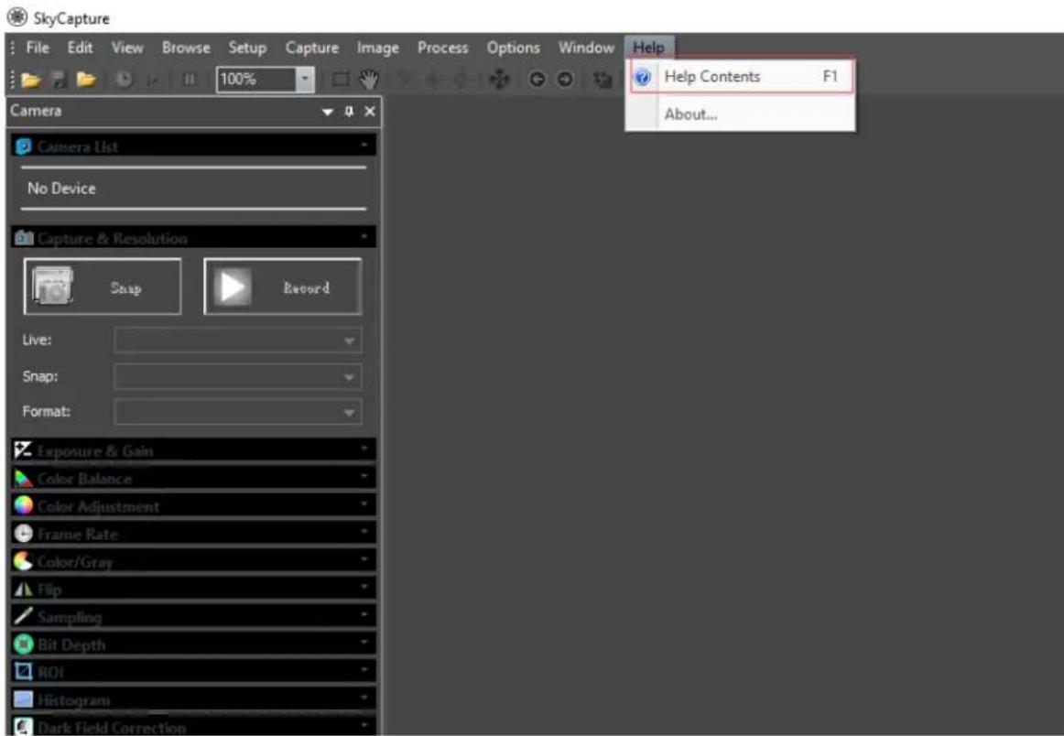1064x736 pixels.
Task: Click the Histogram section icon
Action: click(23, 699)
